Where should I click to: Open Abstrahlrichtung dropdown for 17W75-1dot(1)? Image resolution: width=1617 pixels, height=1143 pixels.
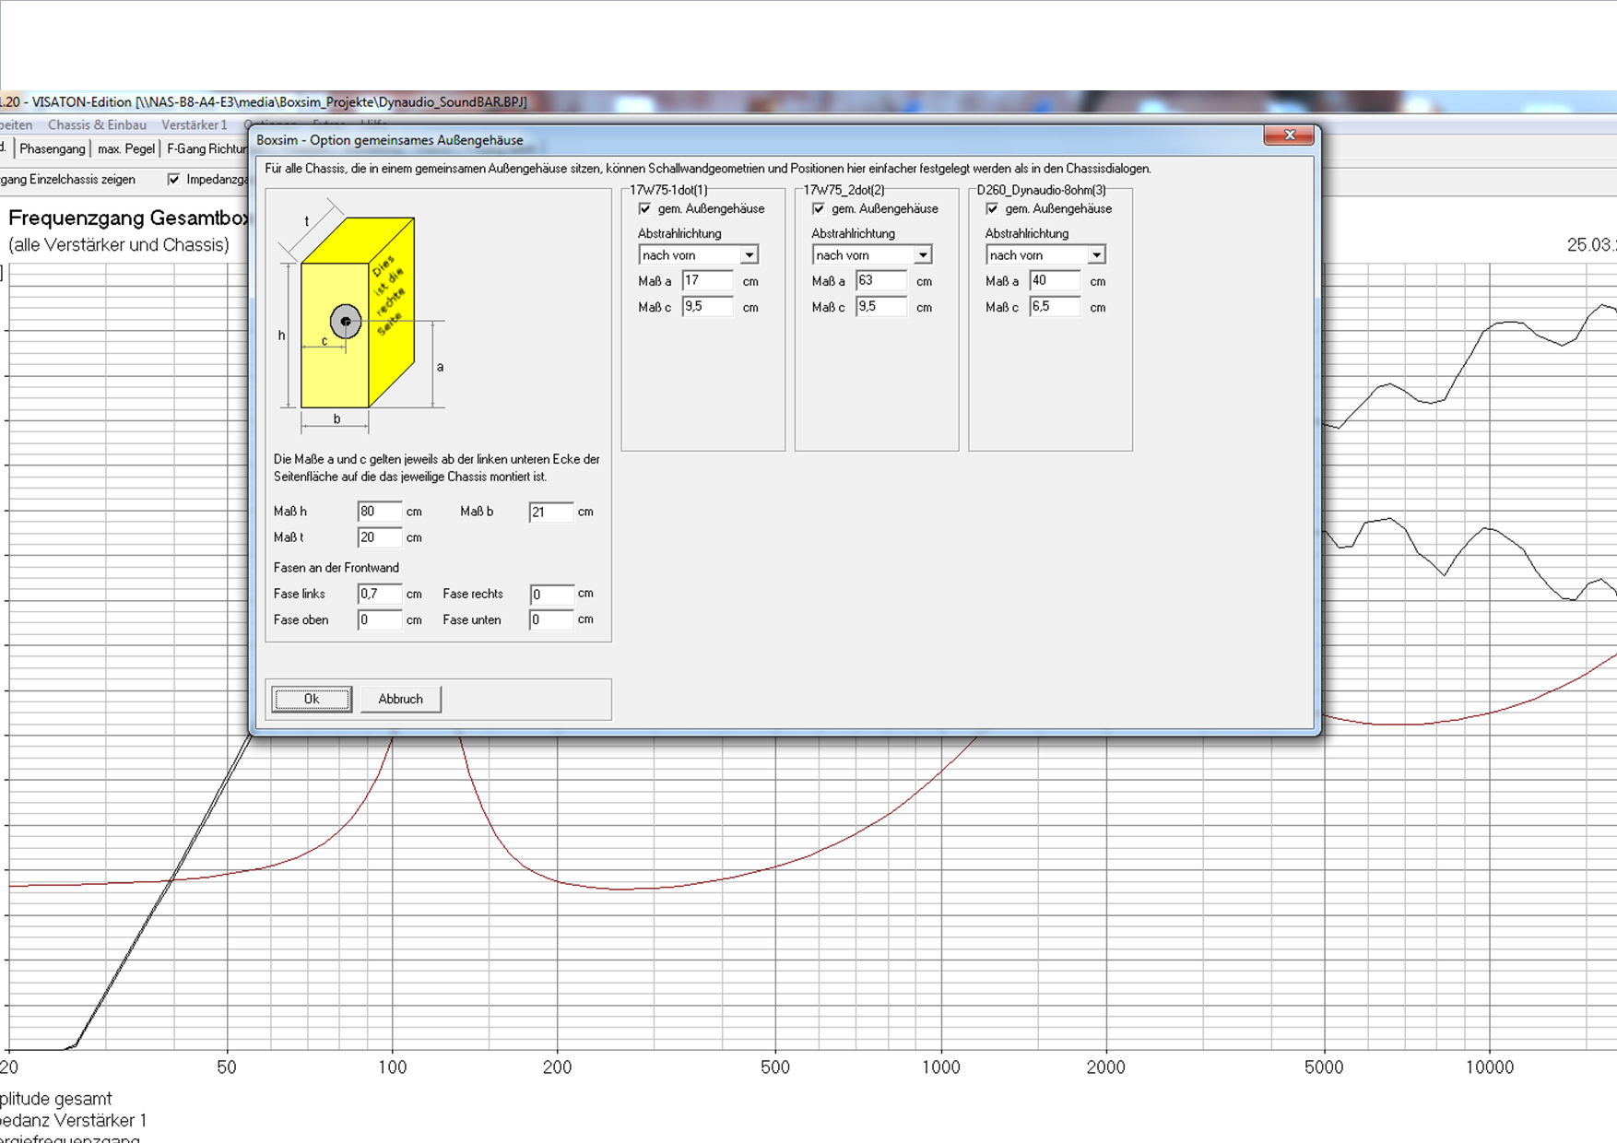749,255
